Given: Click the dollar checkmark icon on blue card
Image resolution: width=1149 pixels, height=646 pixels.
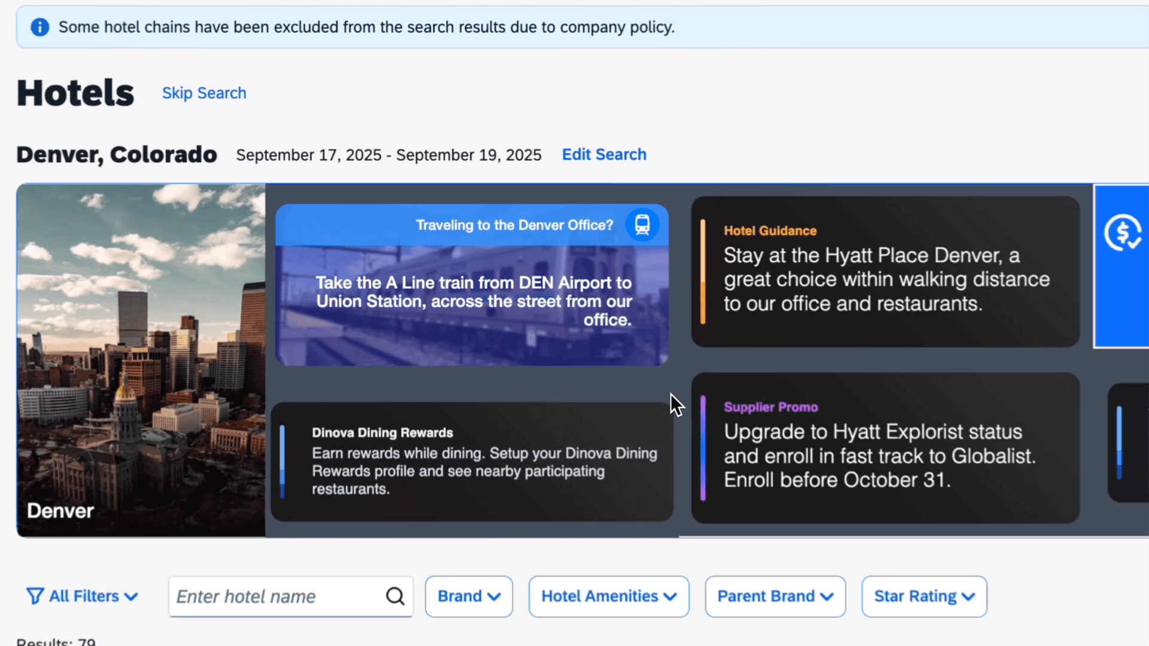Looking at the screenshot, I should [x=1122, y=233].
